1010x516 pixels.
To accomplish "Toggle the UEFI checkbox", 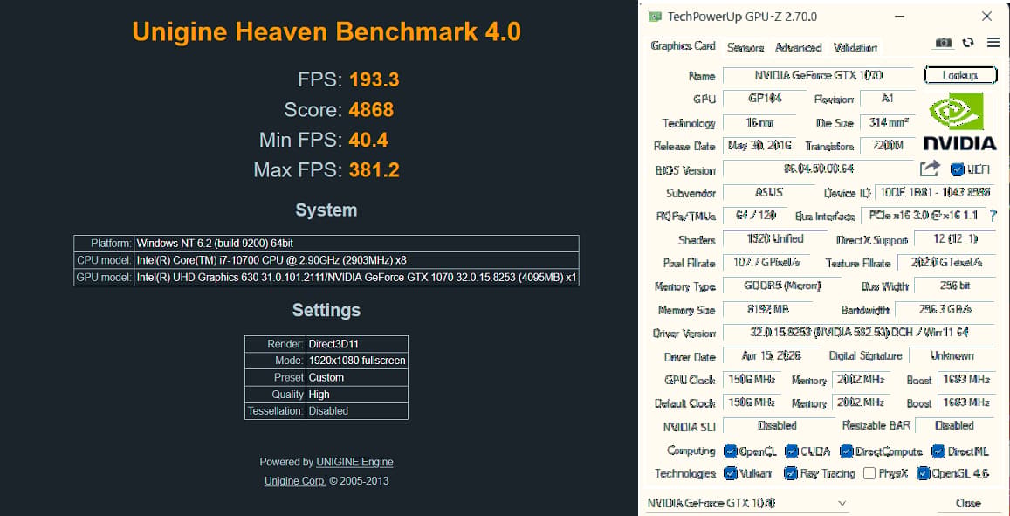I will coord(957,169).
